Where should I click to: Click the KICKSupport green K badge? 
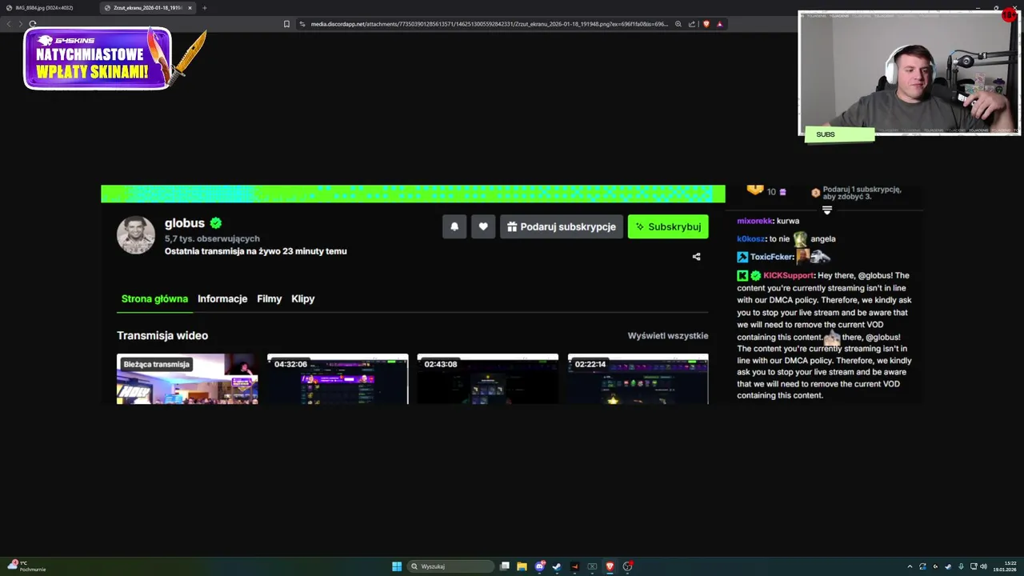tap(742, 275)
